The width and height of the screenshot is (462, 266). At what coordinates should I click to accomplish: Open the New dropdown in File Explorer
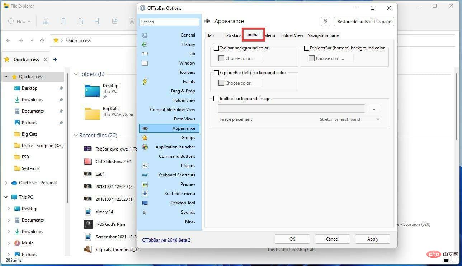(x=20, y=22)
